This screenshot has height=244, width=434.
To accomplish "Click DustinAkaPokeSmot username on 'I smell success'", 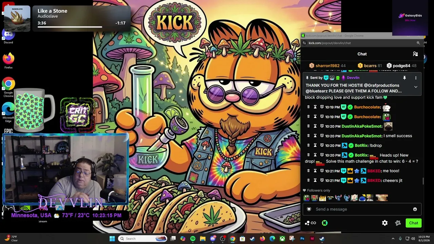I will pyautogui.click(x=362, y=136).
